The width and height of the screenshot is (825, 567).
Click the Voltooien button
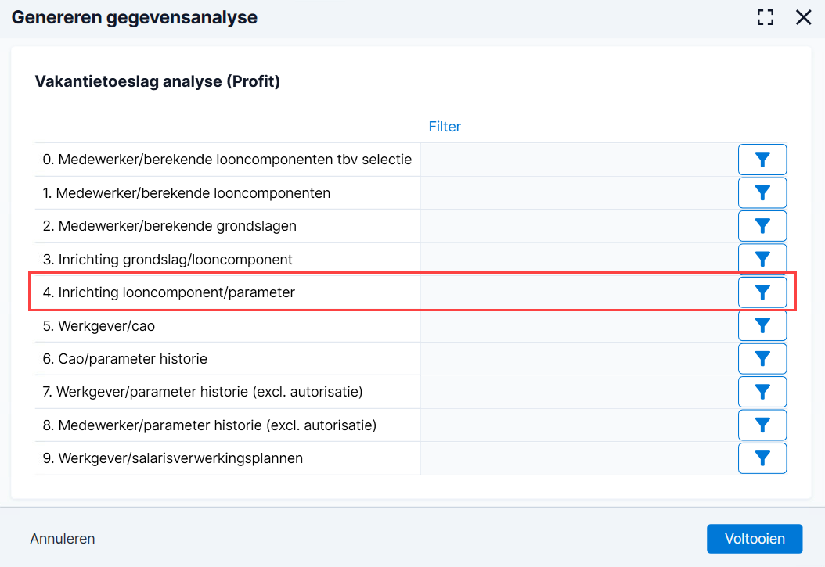tap(755, 539)
